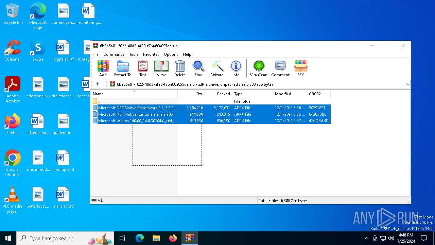
Task: Select digitalso.rtf desktop file
Action: tap(63, 51)
